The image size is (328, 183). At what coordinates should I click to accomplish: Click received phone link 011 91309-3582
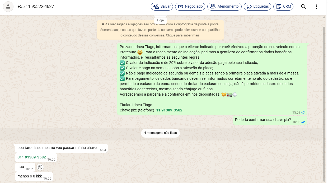(32, 157)
